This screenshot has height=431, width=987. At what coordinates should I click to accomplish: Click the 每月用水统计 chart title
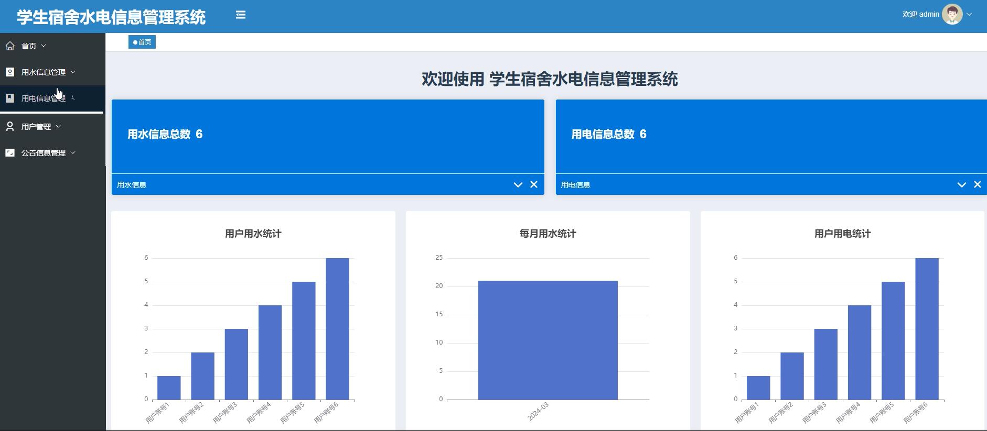coord(548,234)
